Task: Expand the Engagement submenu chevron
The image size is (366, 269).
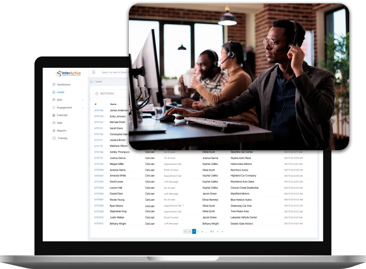Action: 83,108
